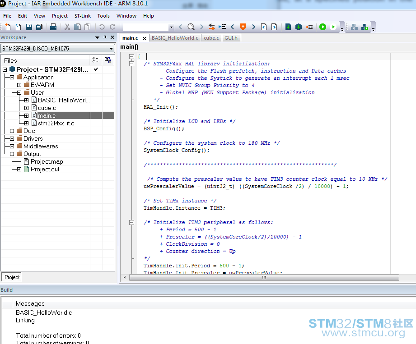The image size is (416, 344).
Task: Open the View menu
Action: [40, 16]
